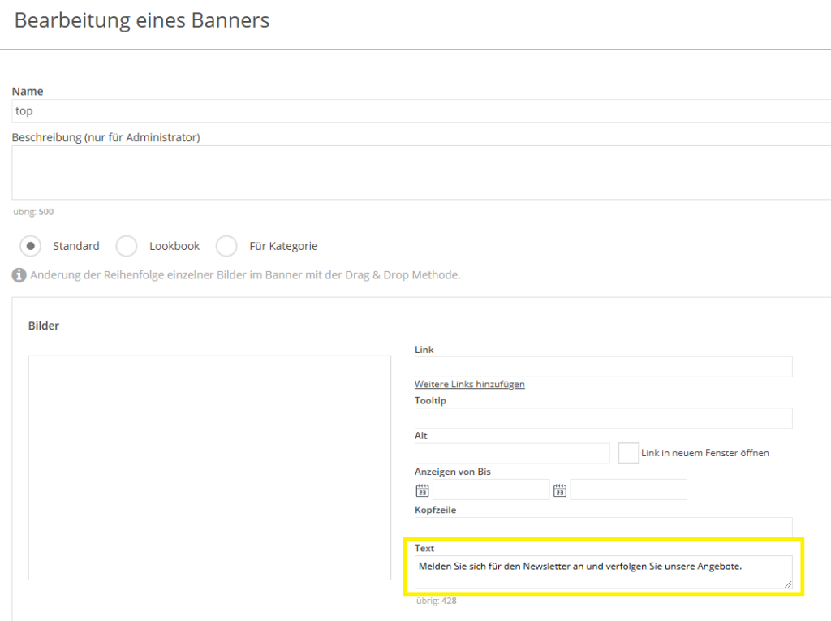Viewport: 831px width, 621px height.
Task: Click the Für Kategorie label text
Action: (283, 246)
